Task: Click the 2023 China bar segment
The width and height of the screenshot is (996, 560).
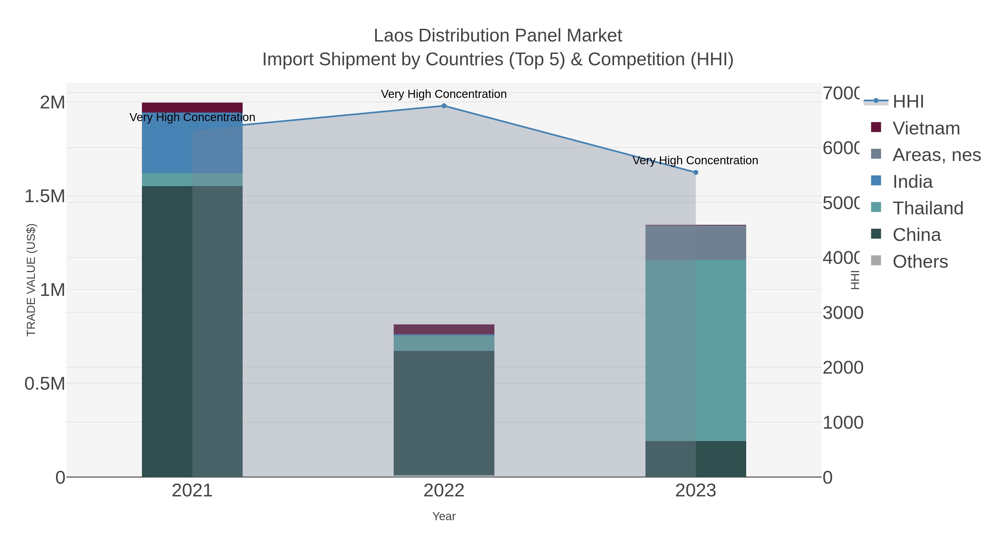Action: point(696,459)
